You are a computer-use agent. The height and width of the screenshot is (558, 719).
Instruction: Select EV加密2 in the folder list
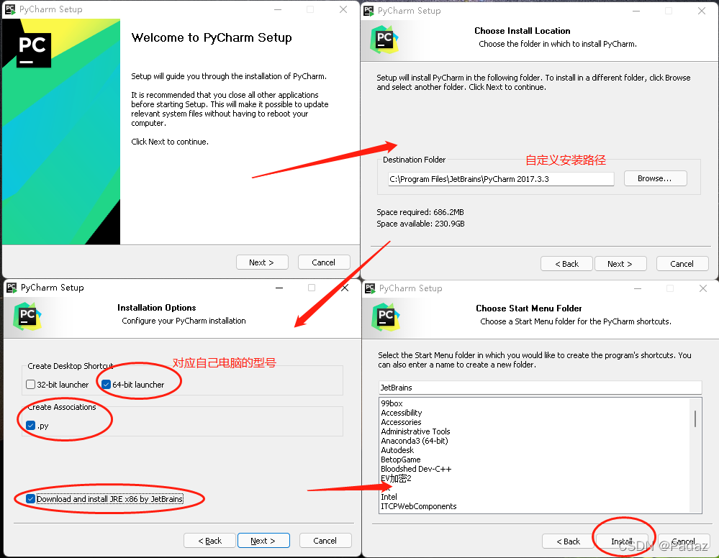396,478
